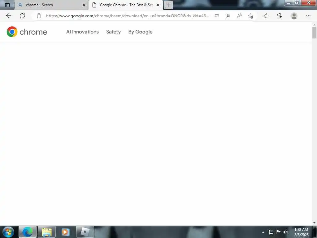Screen dimensions: 317x238
Task: Minimize the browser window
Action: 289,2
